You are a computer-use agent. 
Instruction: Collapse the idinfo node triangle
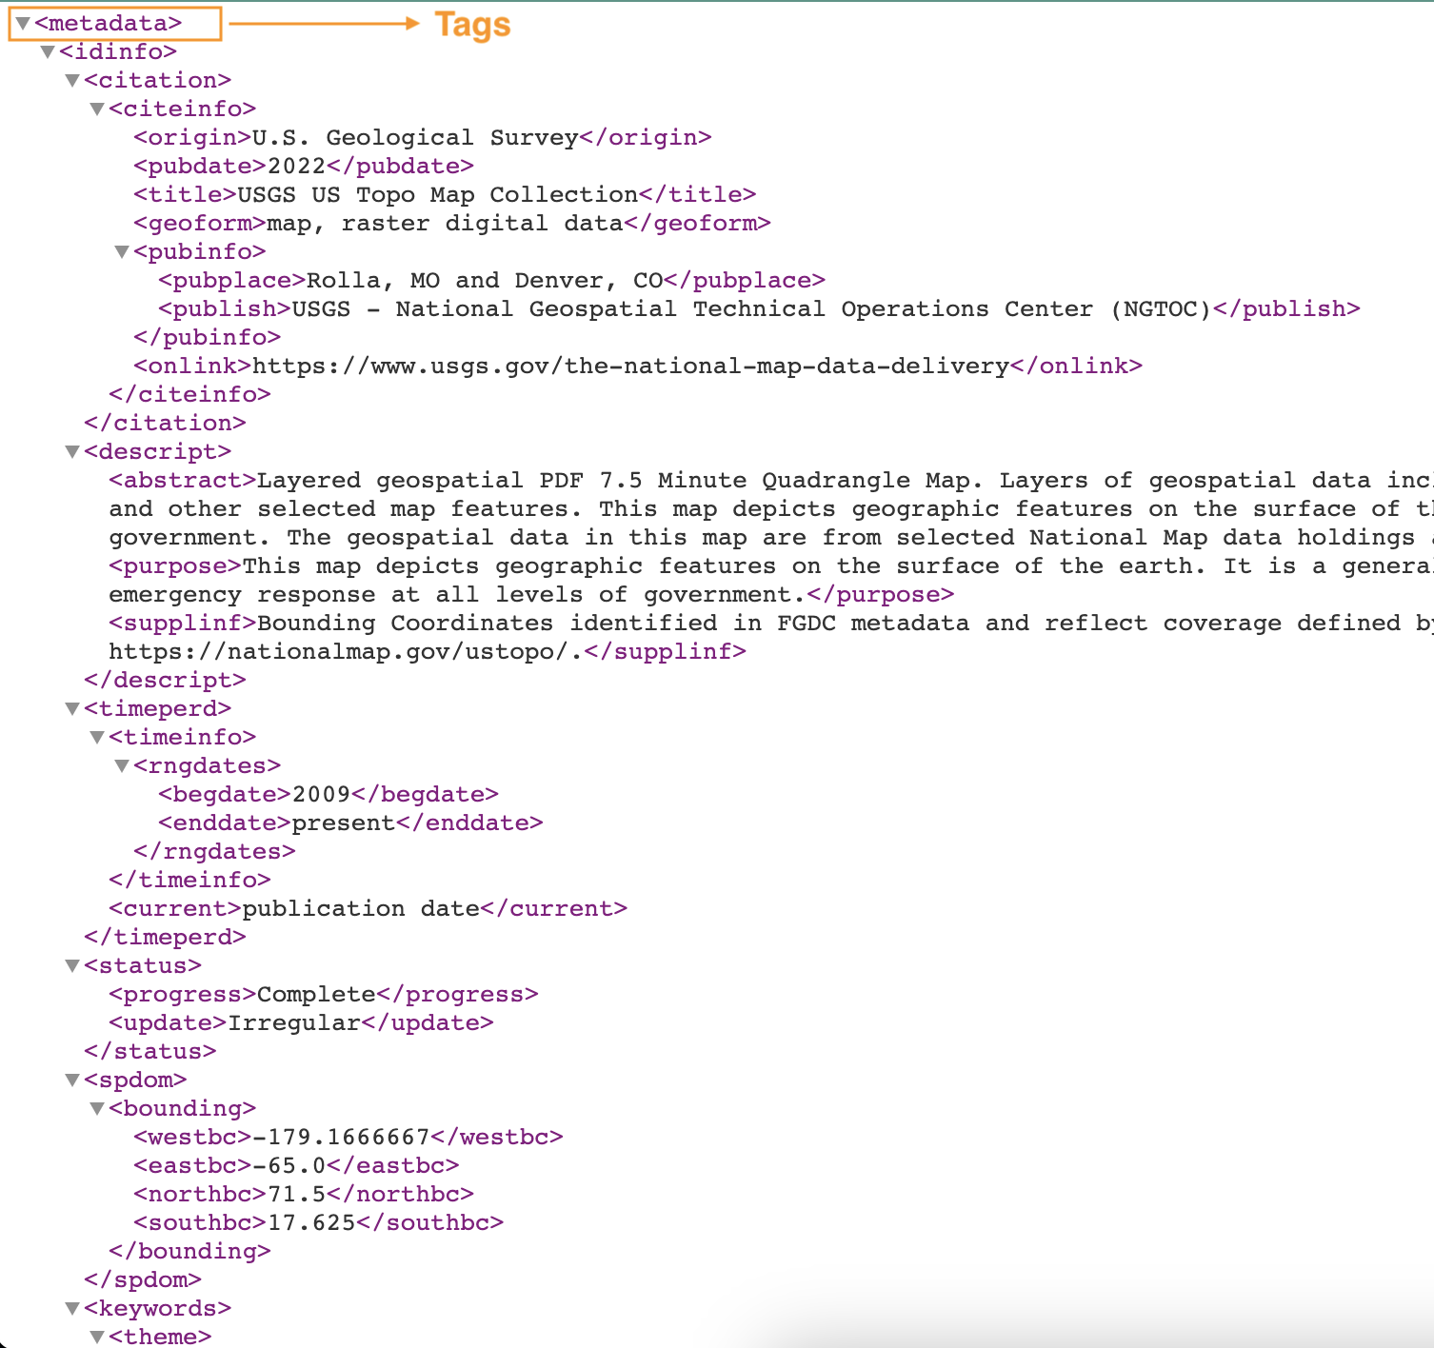[x=48, y=51]
